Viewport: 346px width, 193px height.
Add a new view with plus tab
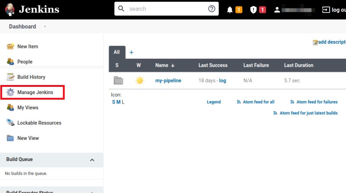pyautogui.click(x=131, y=52)
